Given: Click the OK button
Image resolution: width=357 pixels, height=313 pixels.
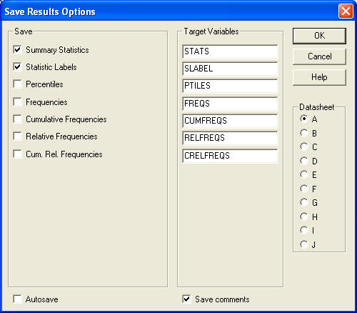Looking at the screenshot, I should pos(319,36).
